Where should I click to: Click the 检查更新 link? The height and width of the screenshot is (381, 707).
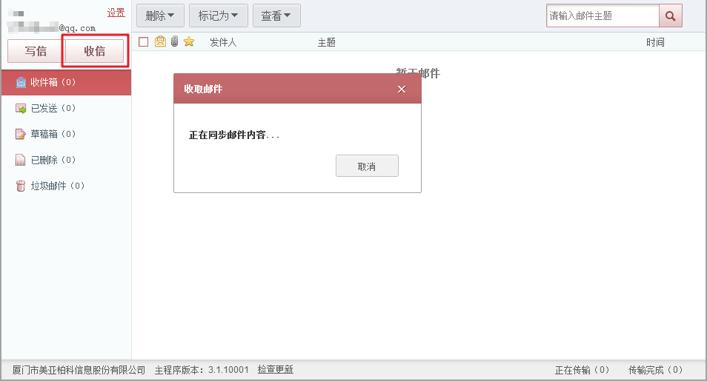[276, 370]
